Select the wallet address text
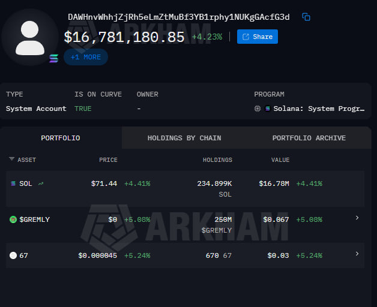 coord(179,17)
